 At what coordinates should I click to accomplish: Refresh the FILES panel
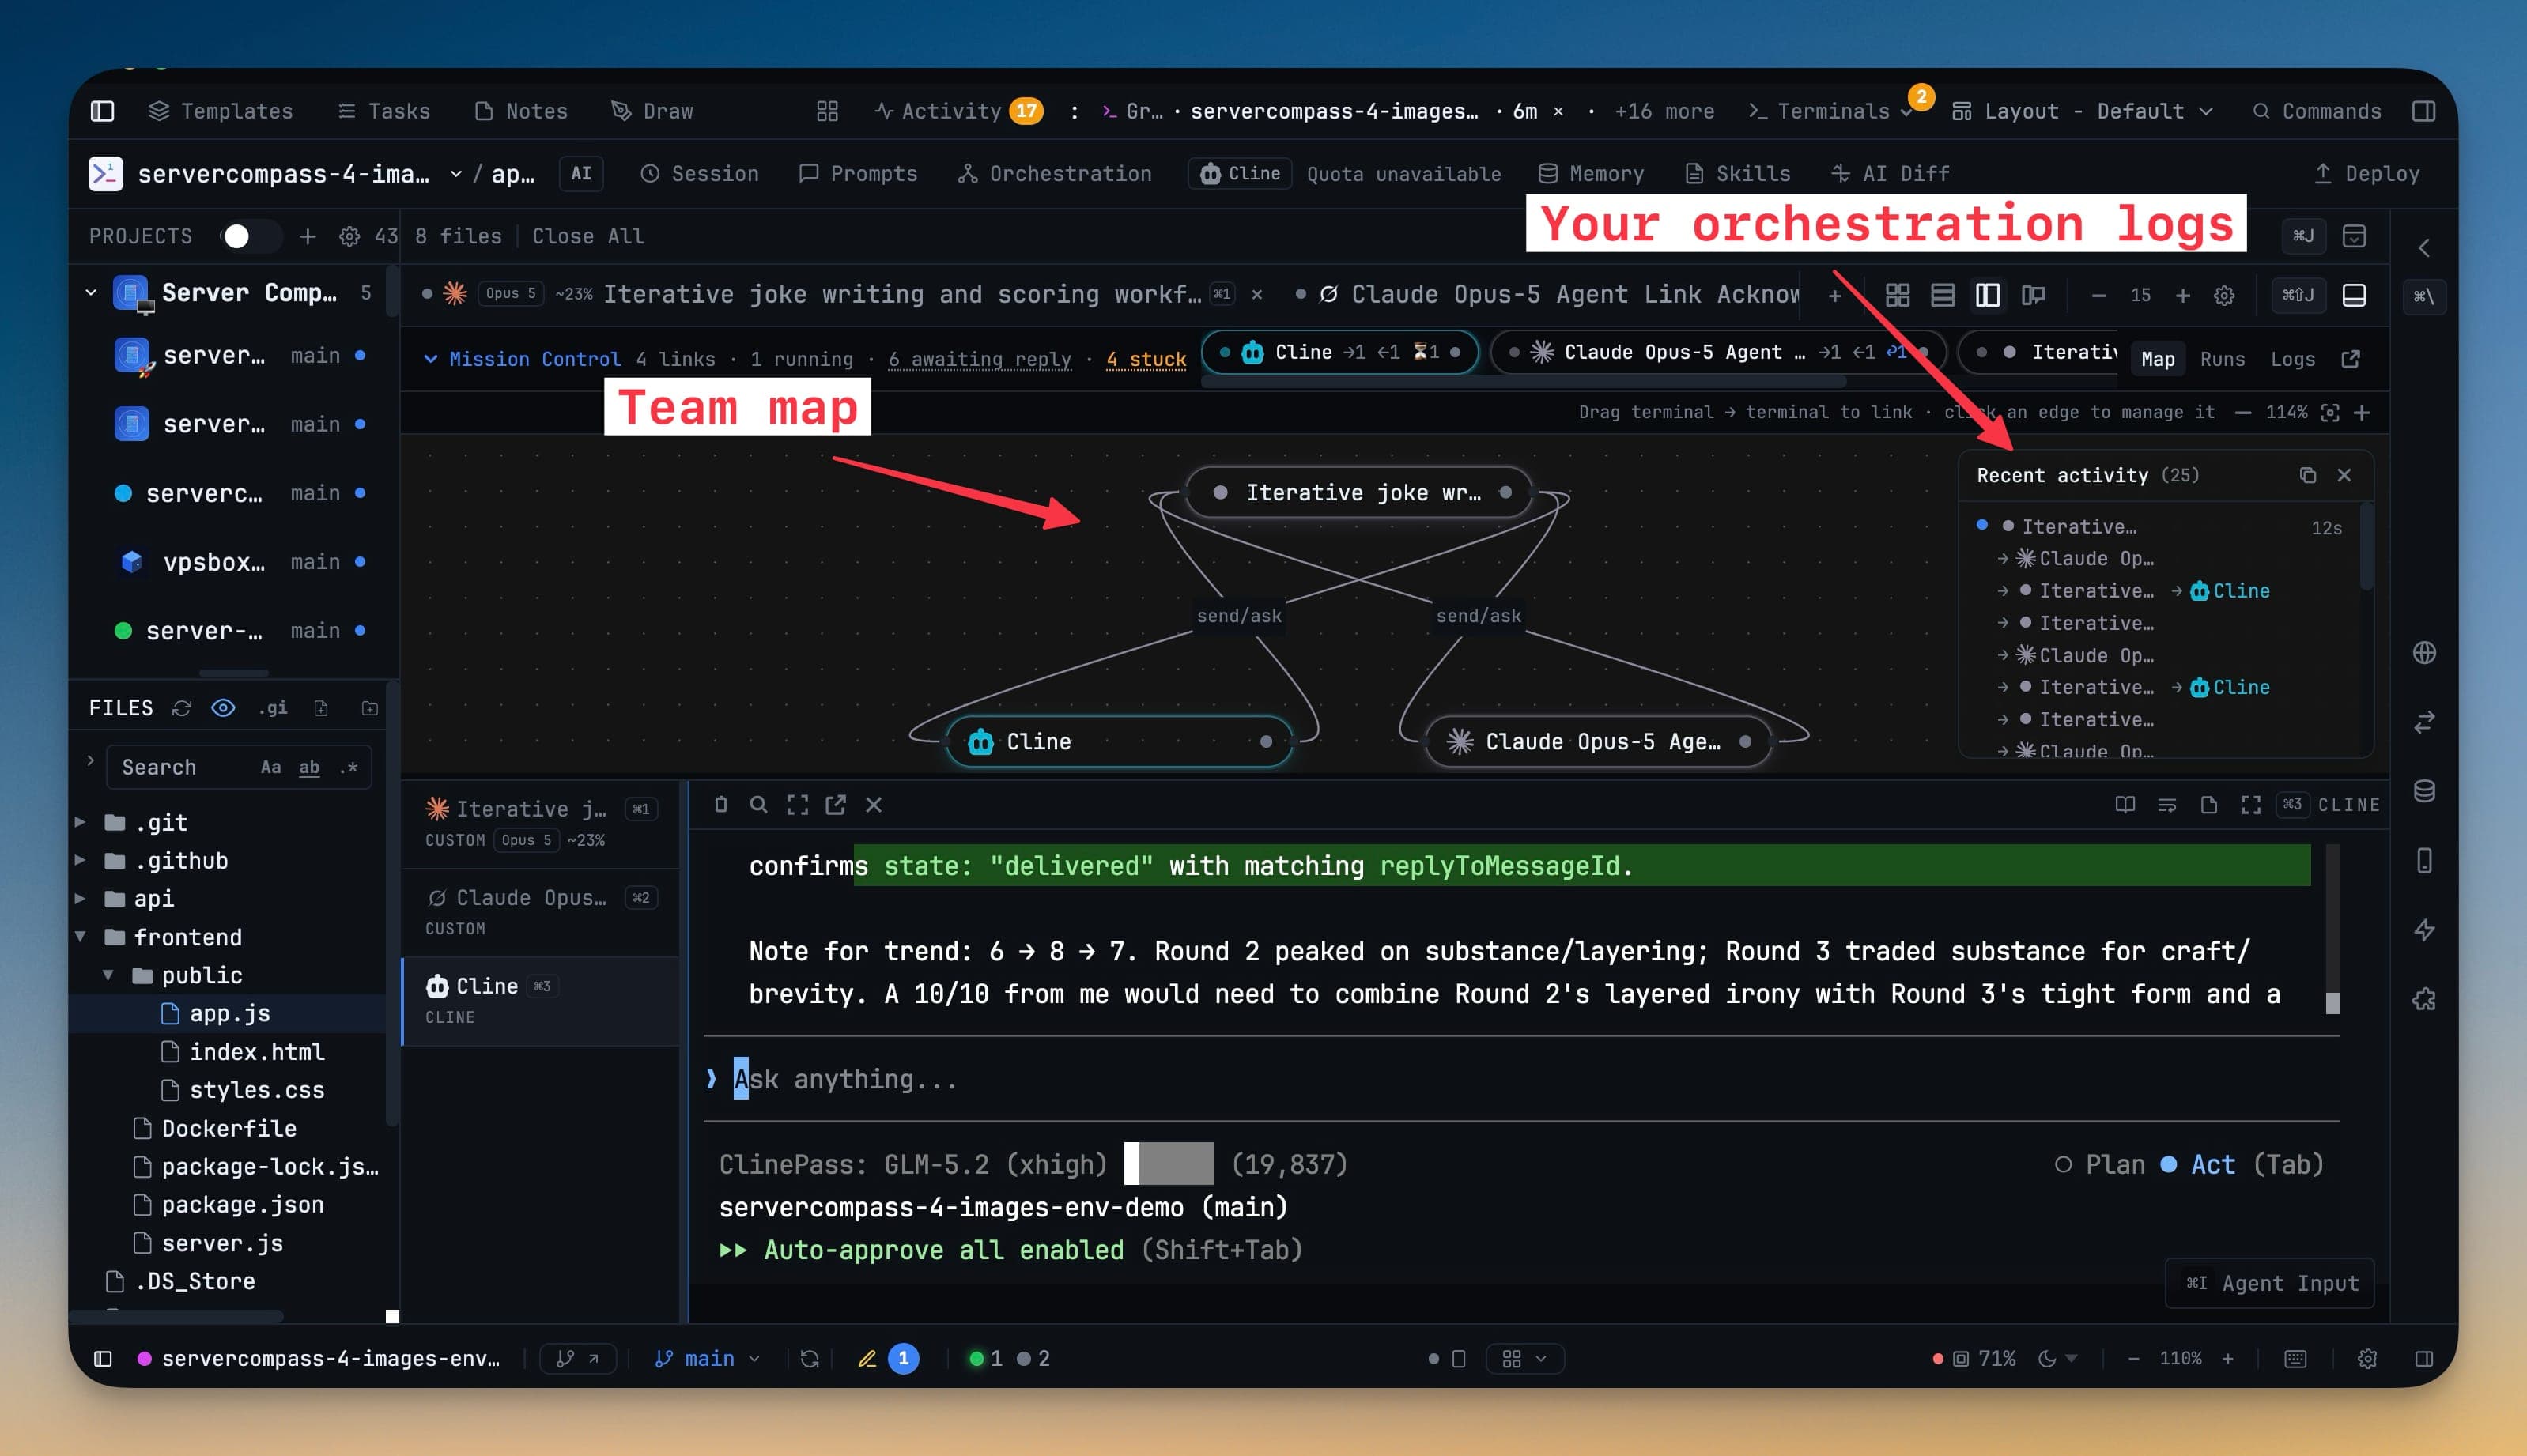pyautogui.click(x=181, y=708)
